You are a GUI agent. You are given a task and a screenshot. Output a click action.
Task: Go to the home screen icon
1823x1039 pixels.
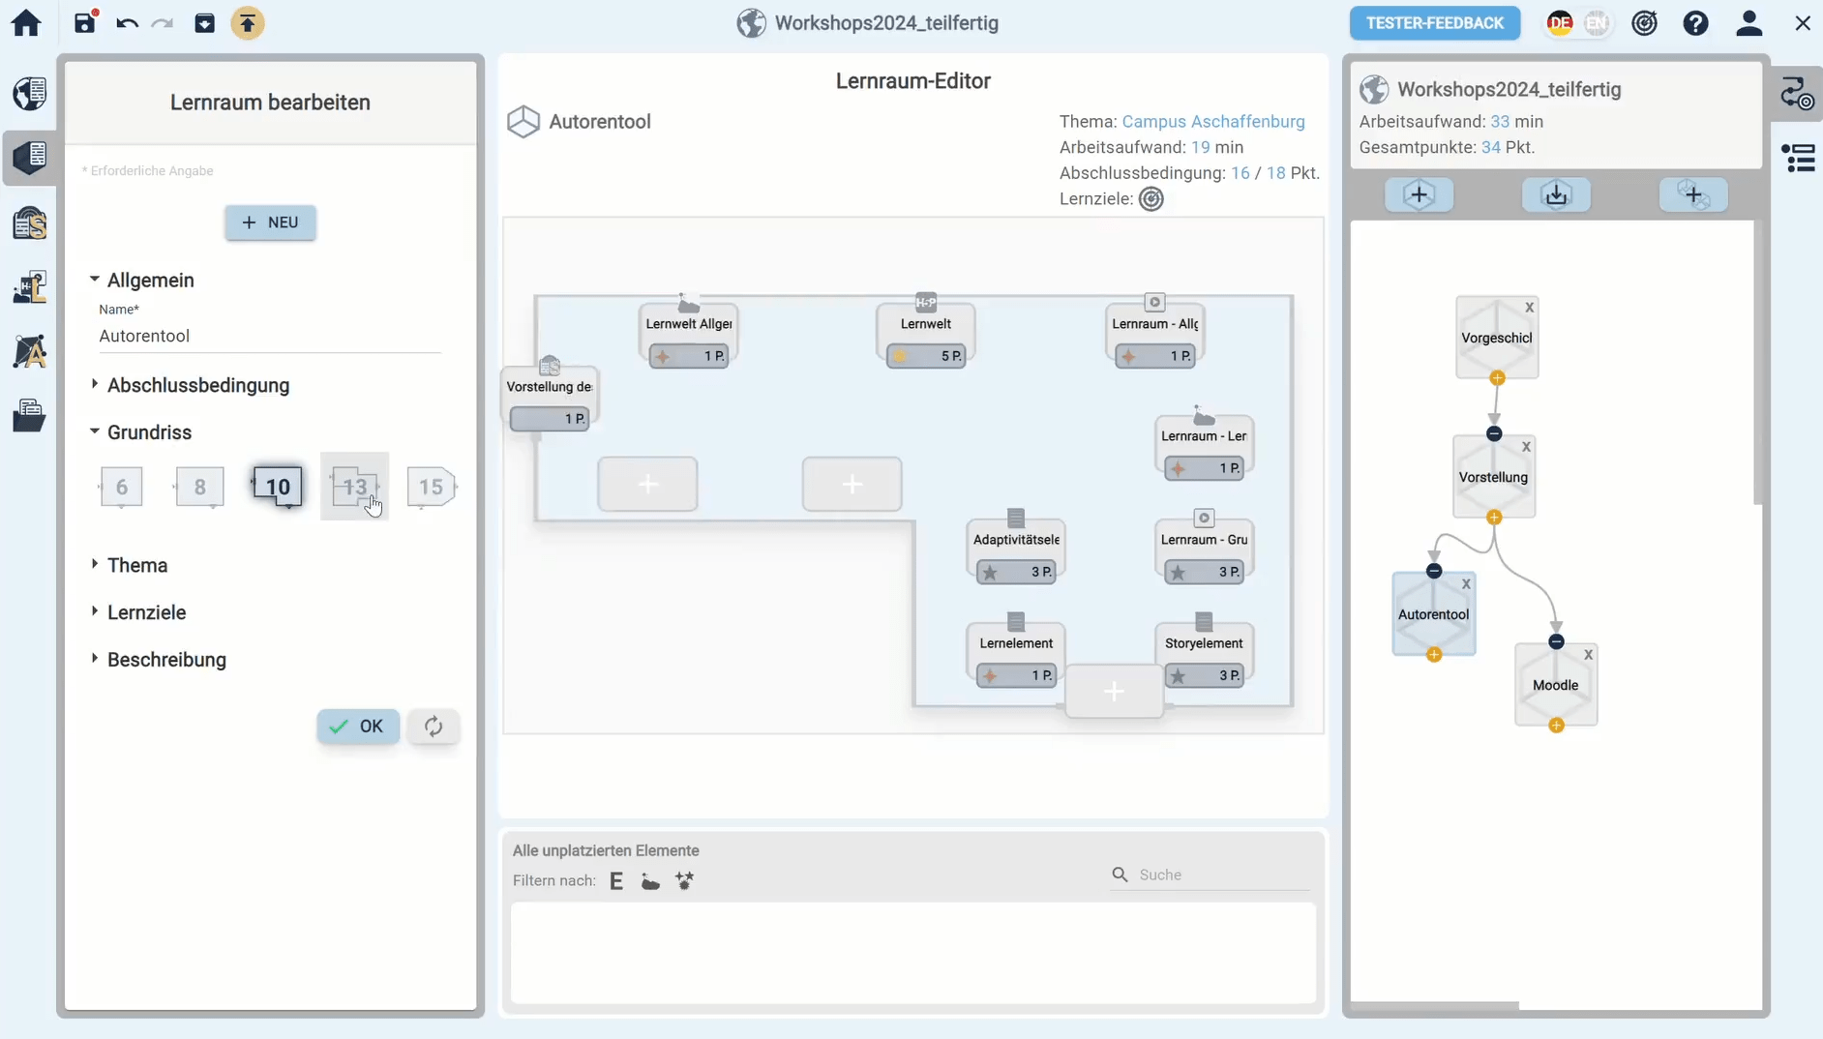(x=26, y=22)
